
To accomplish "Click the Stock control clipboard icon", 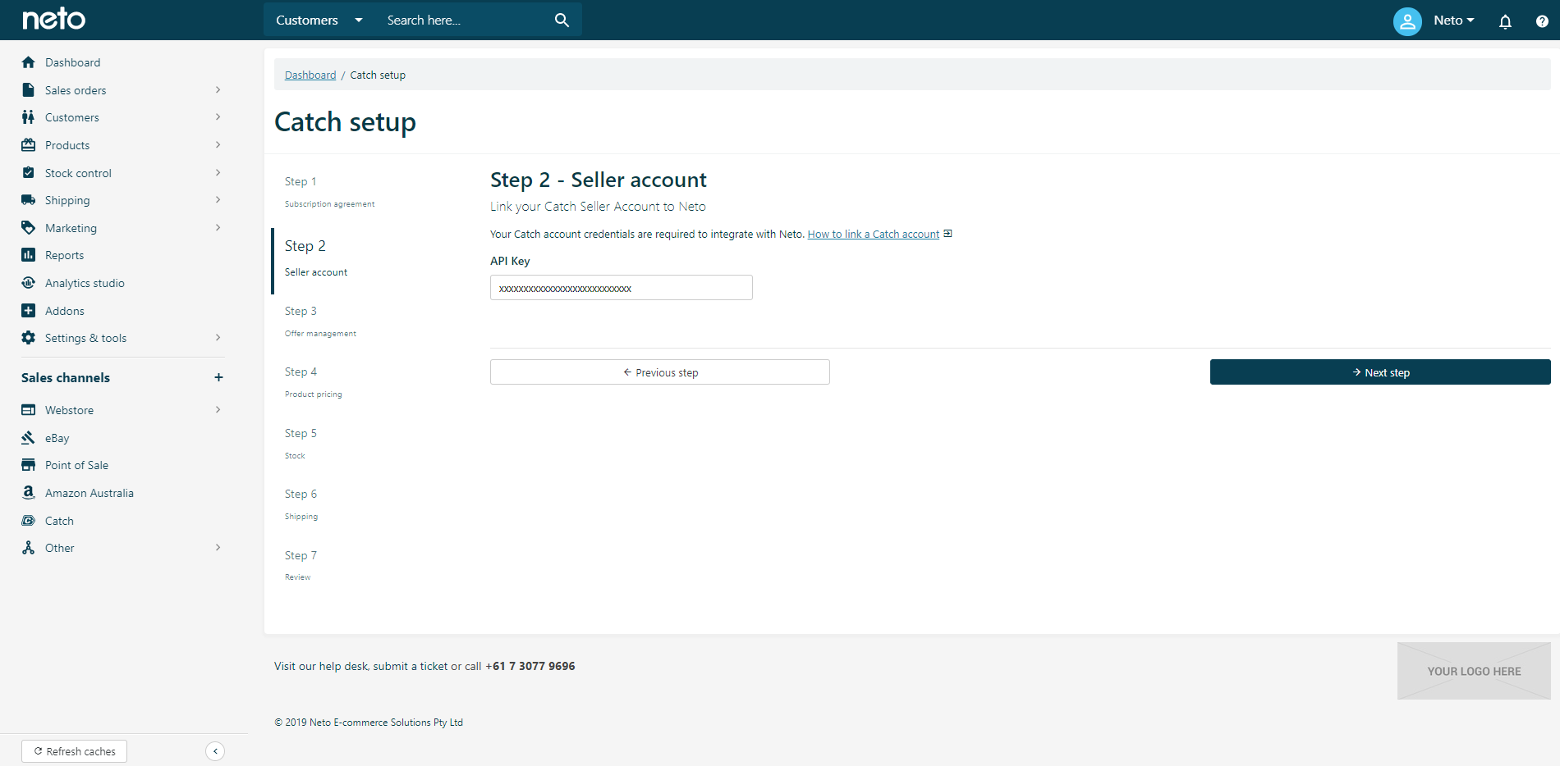I will tap(29, 173).
